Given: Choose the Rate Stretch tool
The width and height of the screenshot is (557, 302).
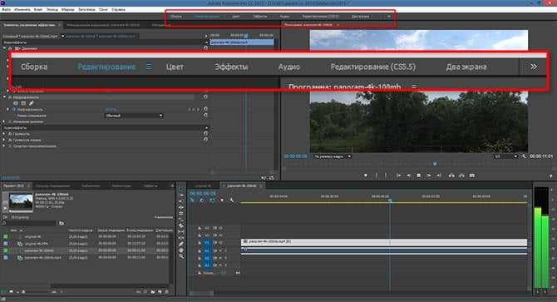Looking at the screenshot, I should 180,219.
